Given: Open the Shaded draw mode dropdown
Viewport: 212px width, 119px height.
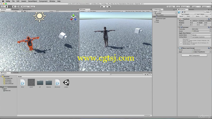Looking at the screenshot, I should [7, 11].
